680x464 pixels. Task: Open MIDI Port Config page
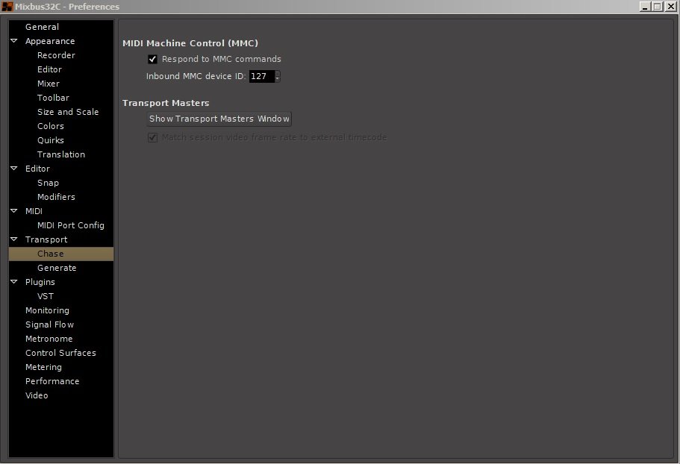coord(71,225)
